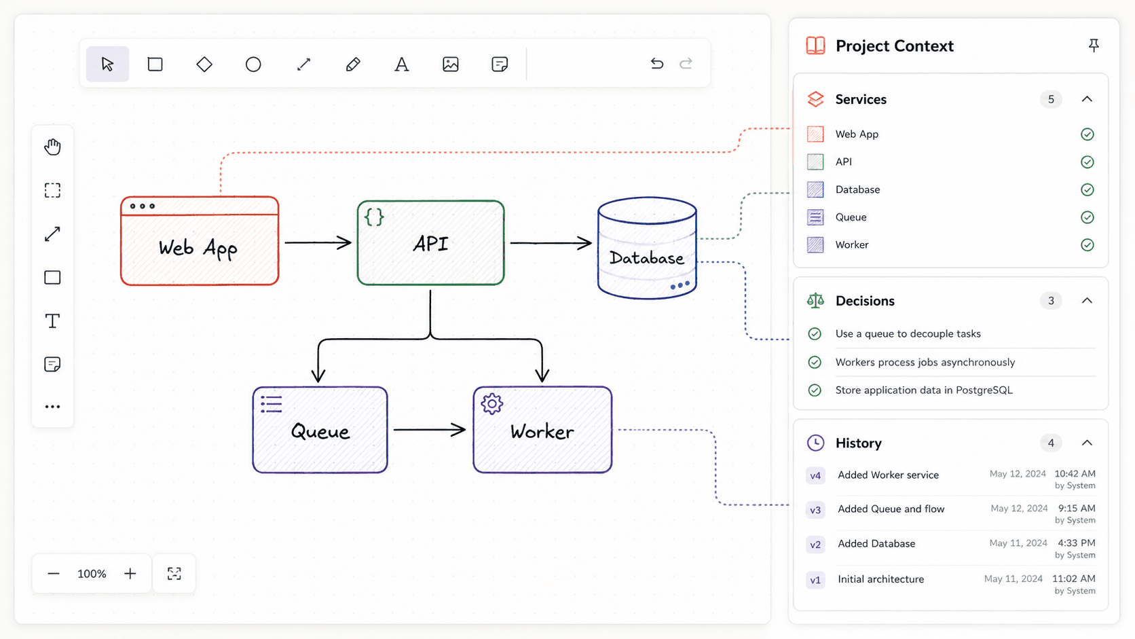Screen dimensions: 1135x639
Task: Select the API node on canvas
Action: coord(430,242)
